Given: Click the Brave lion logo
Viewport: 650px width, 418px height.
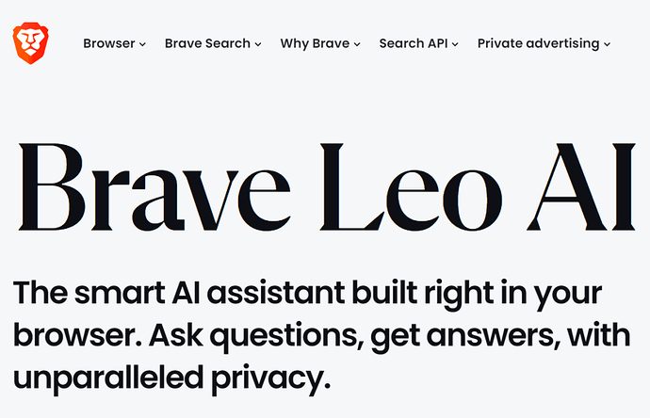Looking at the screenshot, I should click(31, 43).
